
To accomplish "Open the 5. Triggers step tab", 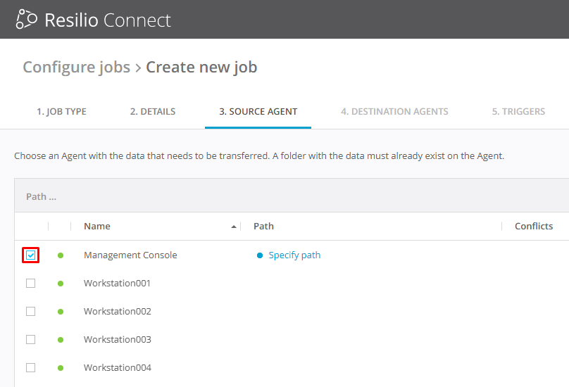I will click(x=518, y=112).
